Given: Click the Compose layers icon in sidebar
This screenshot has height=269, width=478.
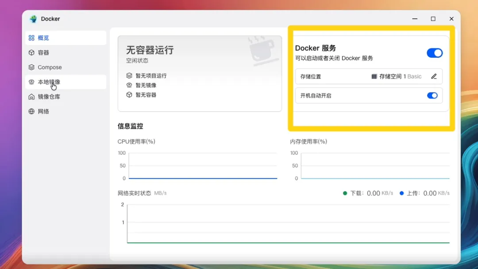Looking at the screenshot, I should pyautogui.click(x=31, y=67).
